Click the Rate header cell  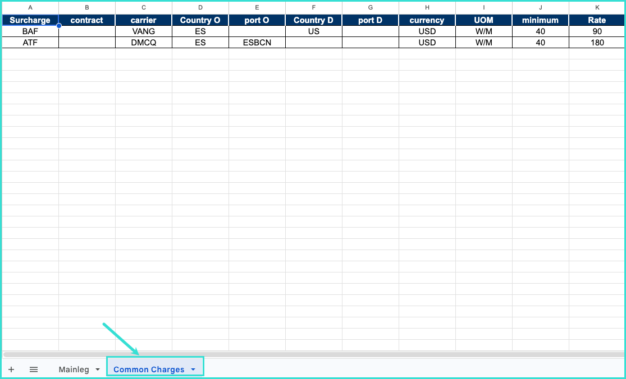pyautogui.click(x=597, y=20)
